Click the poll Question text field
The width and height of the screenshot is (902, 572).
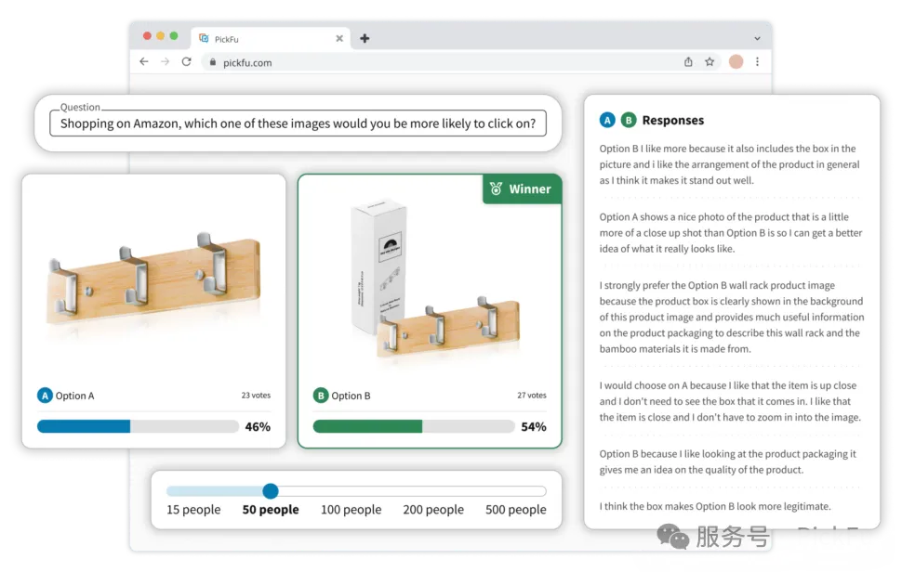(x=298, y=123)
